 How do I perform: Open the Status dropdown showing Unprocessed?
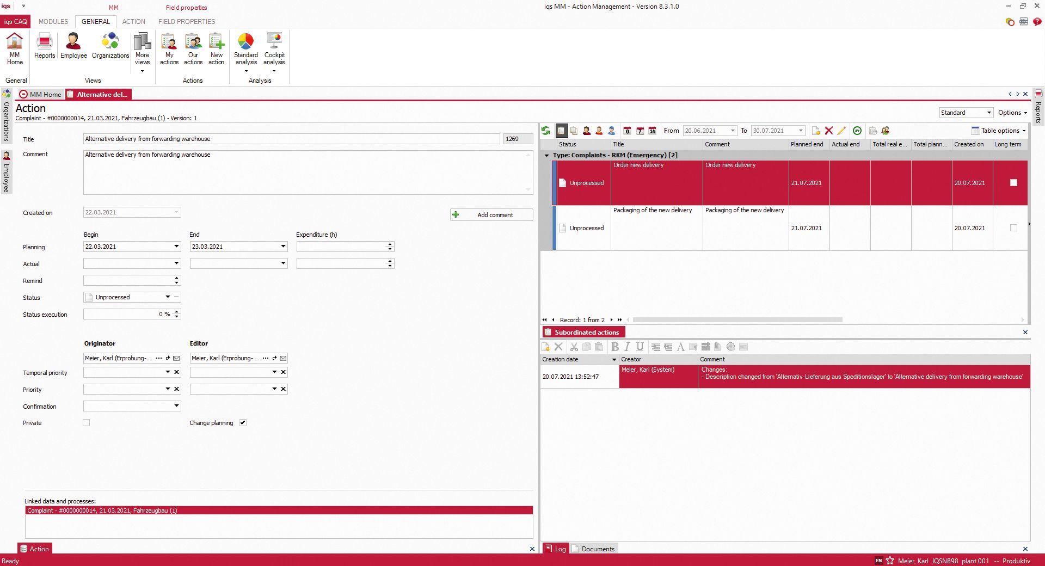tap(168, 297)
